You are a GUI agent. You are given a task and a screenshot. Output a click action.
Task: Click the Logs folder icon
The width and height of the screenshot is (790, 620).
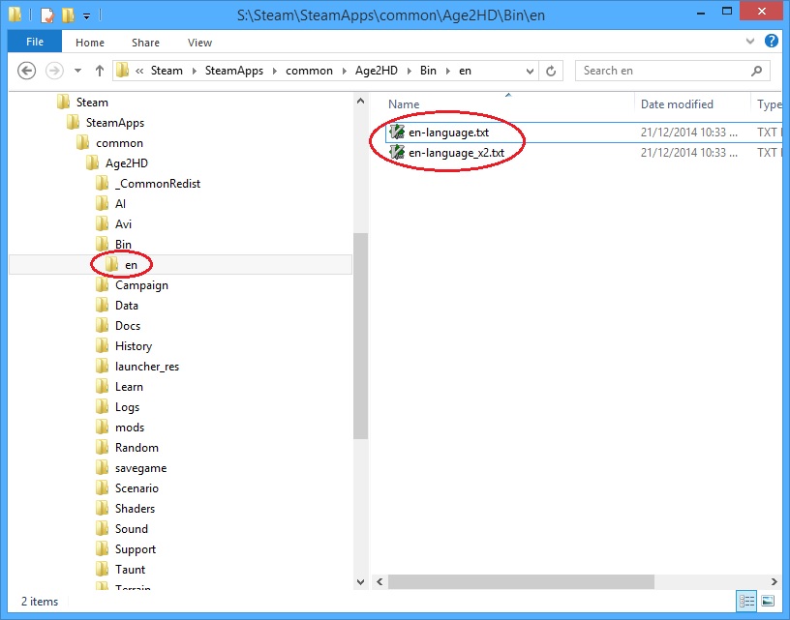point(102,406)
